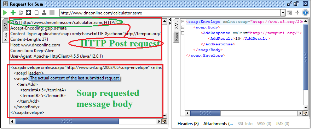Submit the request with the green play button

click(5, 13)
